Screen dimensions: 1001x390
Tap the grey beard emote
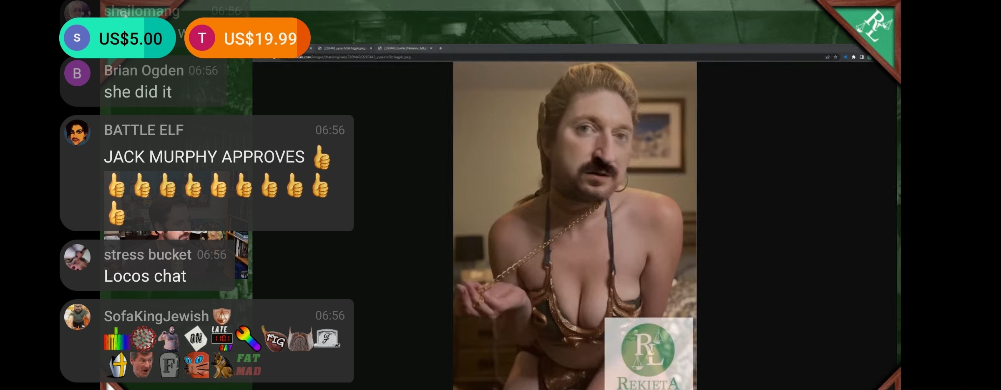pyautogui.click(x=300, y=339)
